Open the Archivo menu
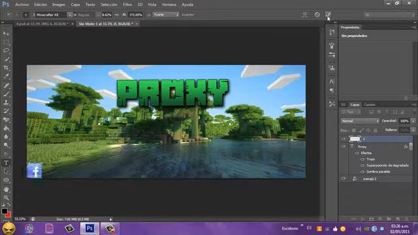This screenshot has width=418, height=235. click(x=22, y=5)
